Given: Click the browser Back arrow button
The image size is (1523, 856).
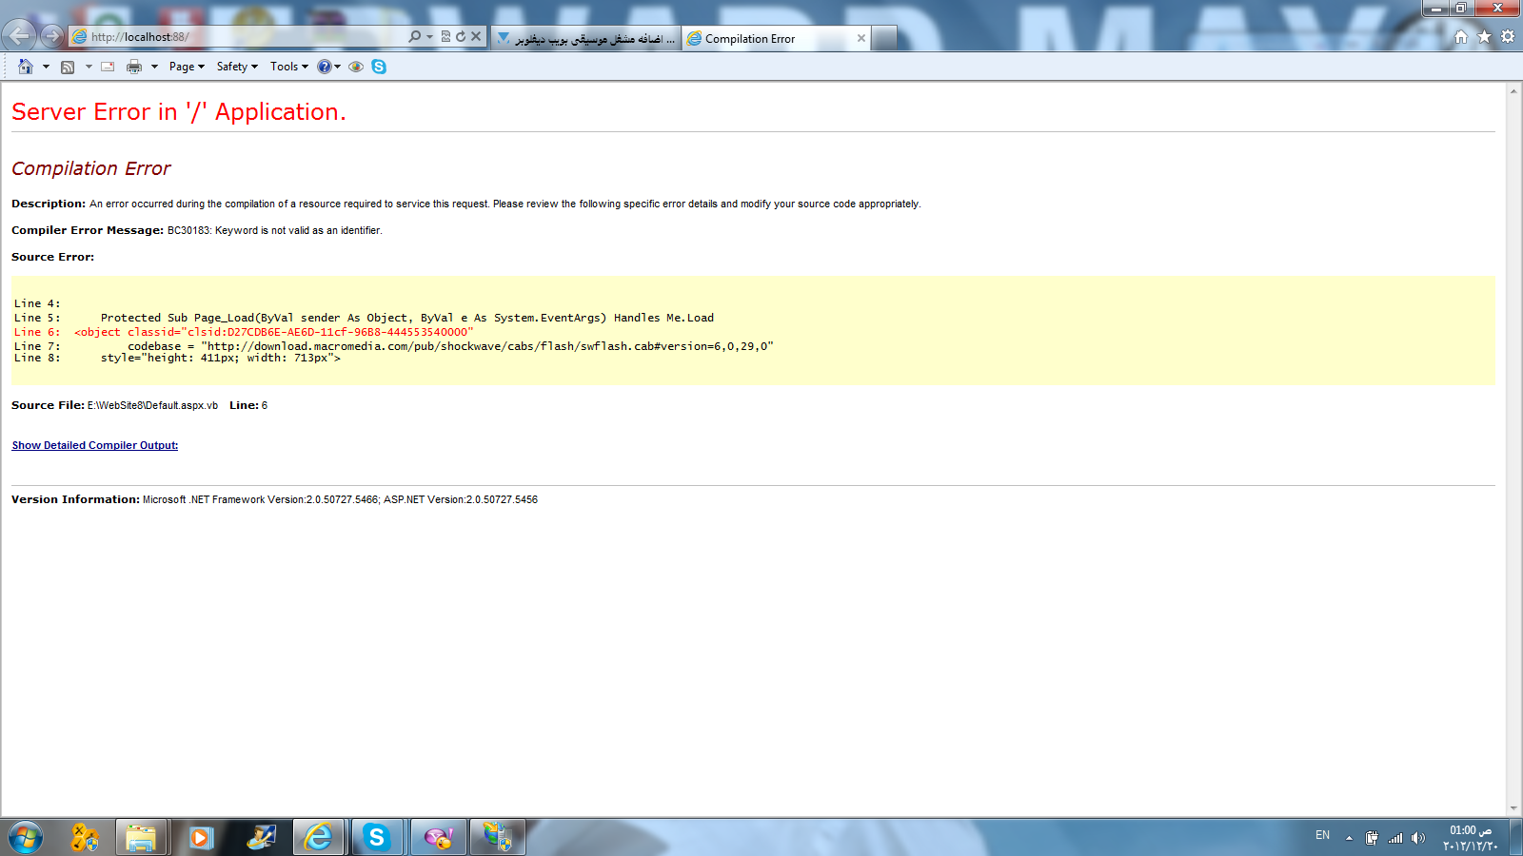Looking at the screenshot, I should [x=19, y=36].
